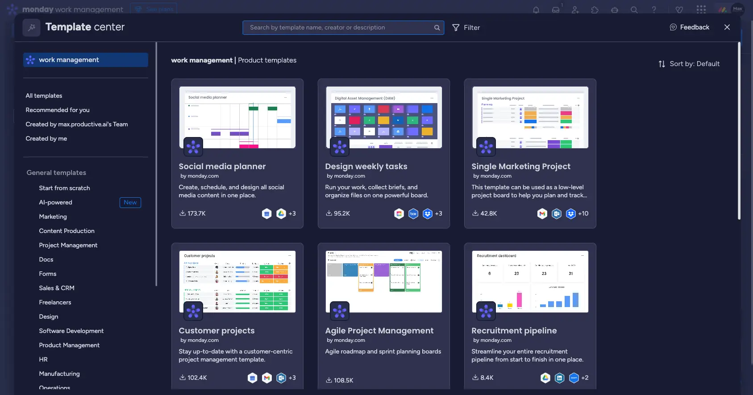Image resolution: width=753 pixels, height=395 pixels.
Task: Click the Gmail icon on Customer projects card
Action: point(267,378)
